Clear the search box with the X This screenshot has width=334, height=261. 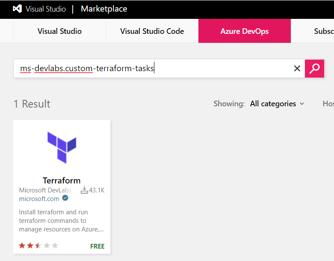point(297,69)
